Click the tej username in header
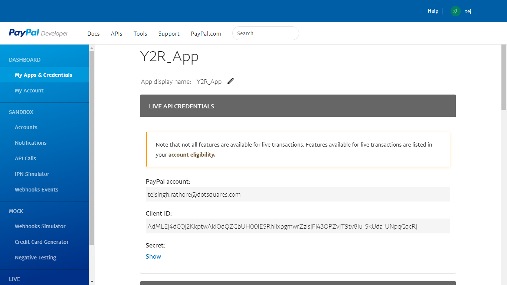 point(468,12)
